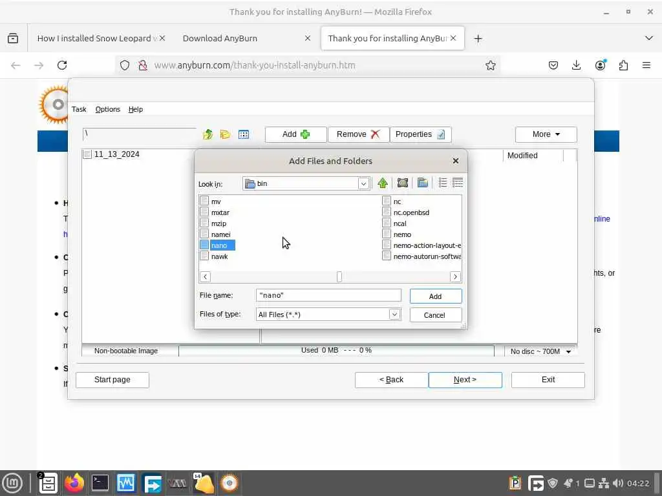Expand the Look in bin combo box
The width and height of the screenshot is (662, 496).
[x=363, y=183]
